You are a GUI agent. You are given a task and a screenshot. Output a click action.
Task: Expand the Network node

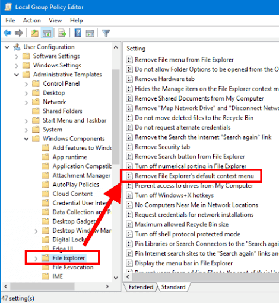coord(26,102)
